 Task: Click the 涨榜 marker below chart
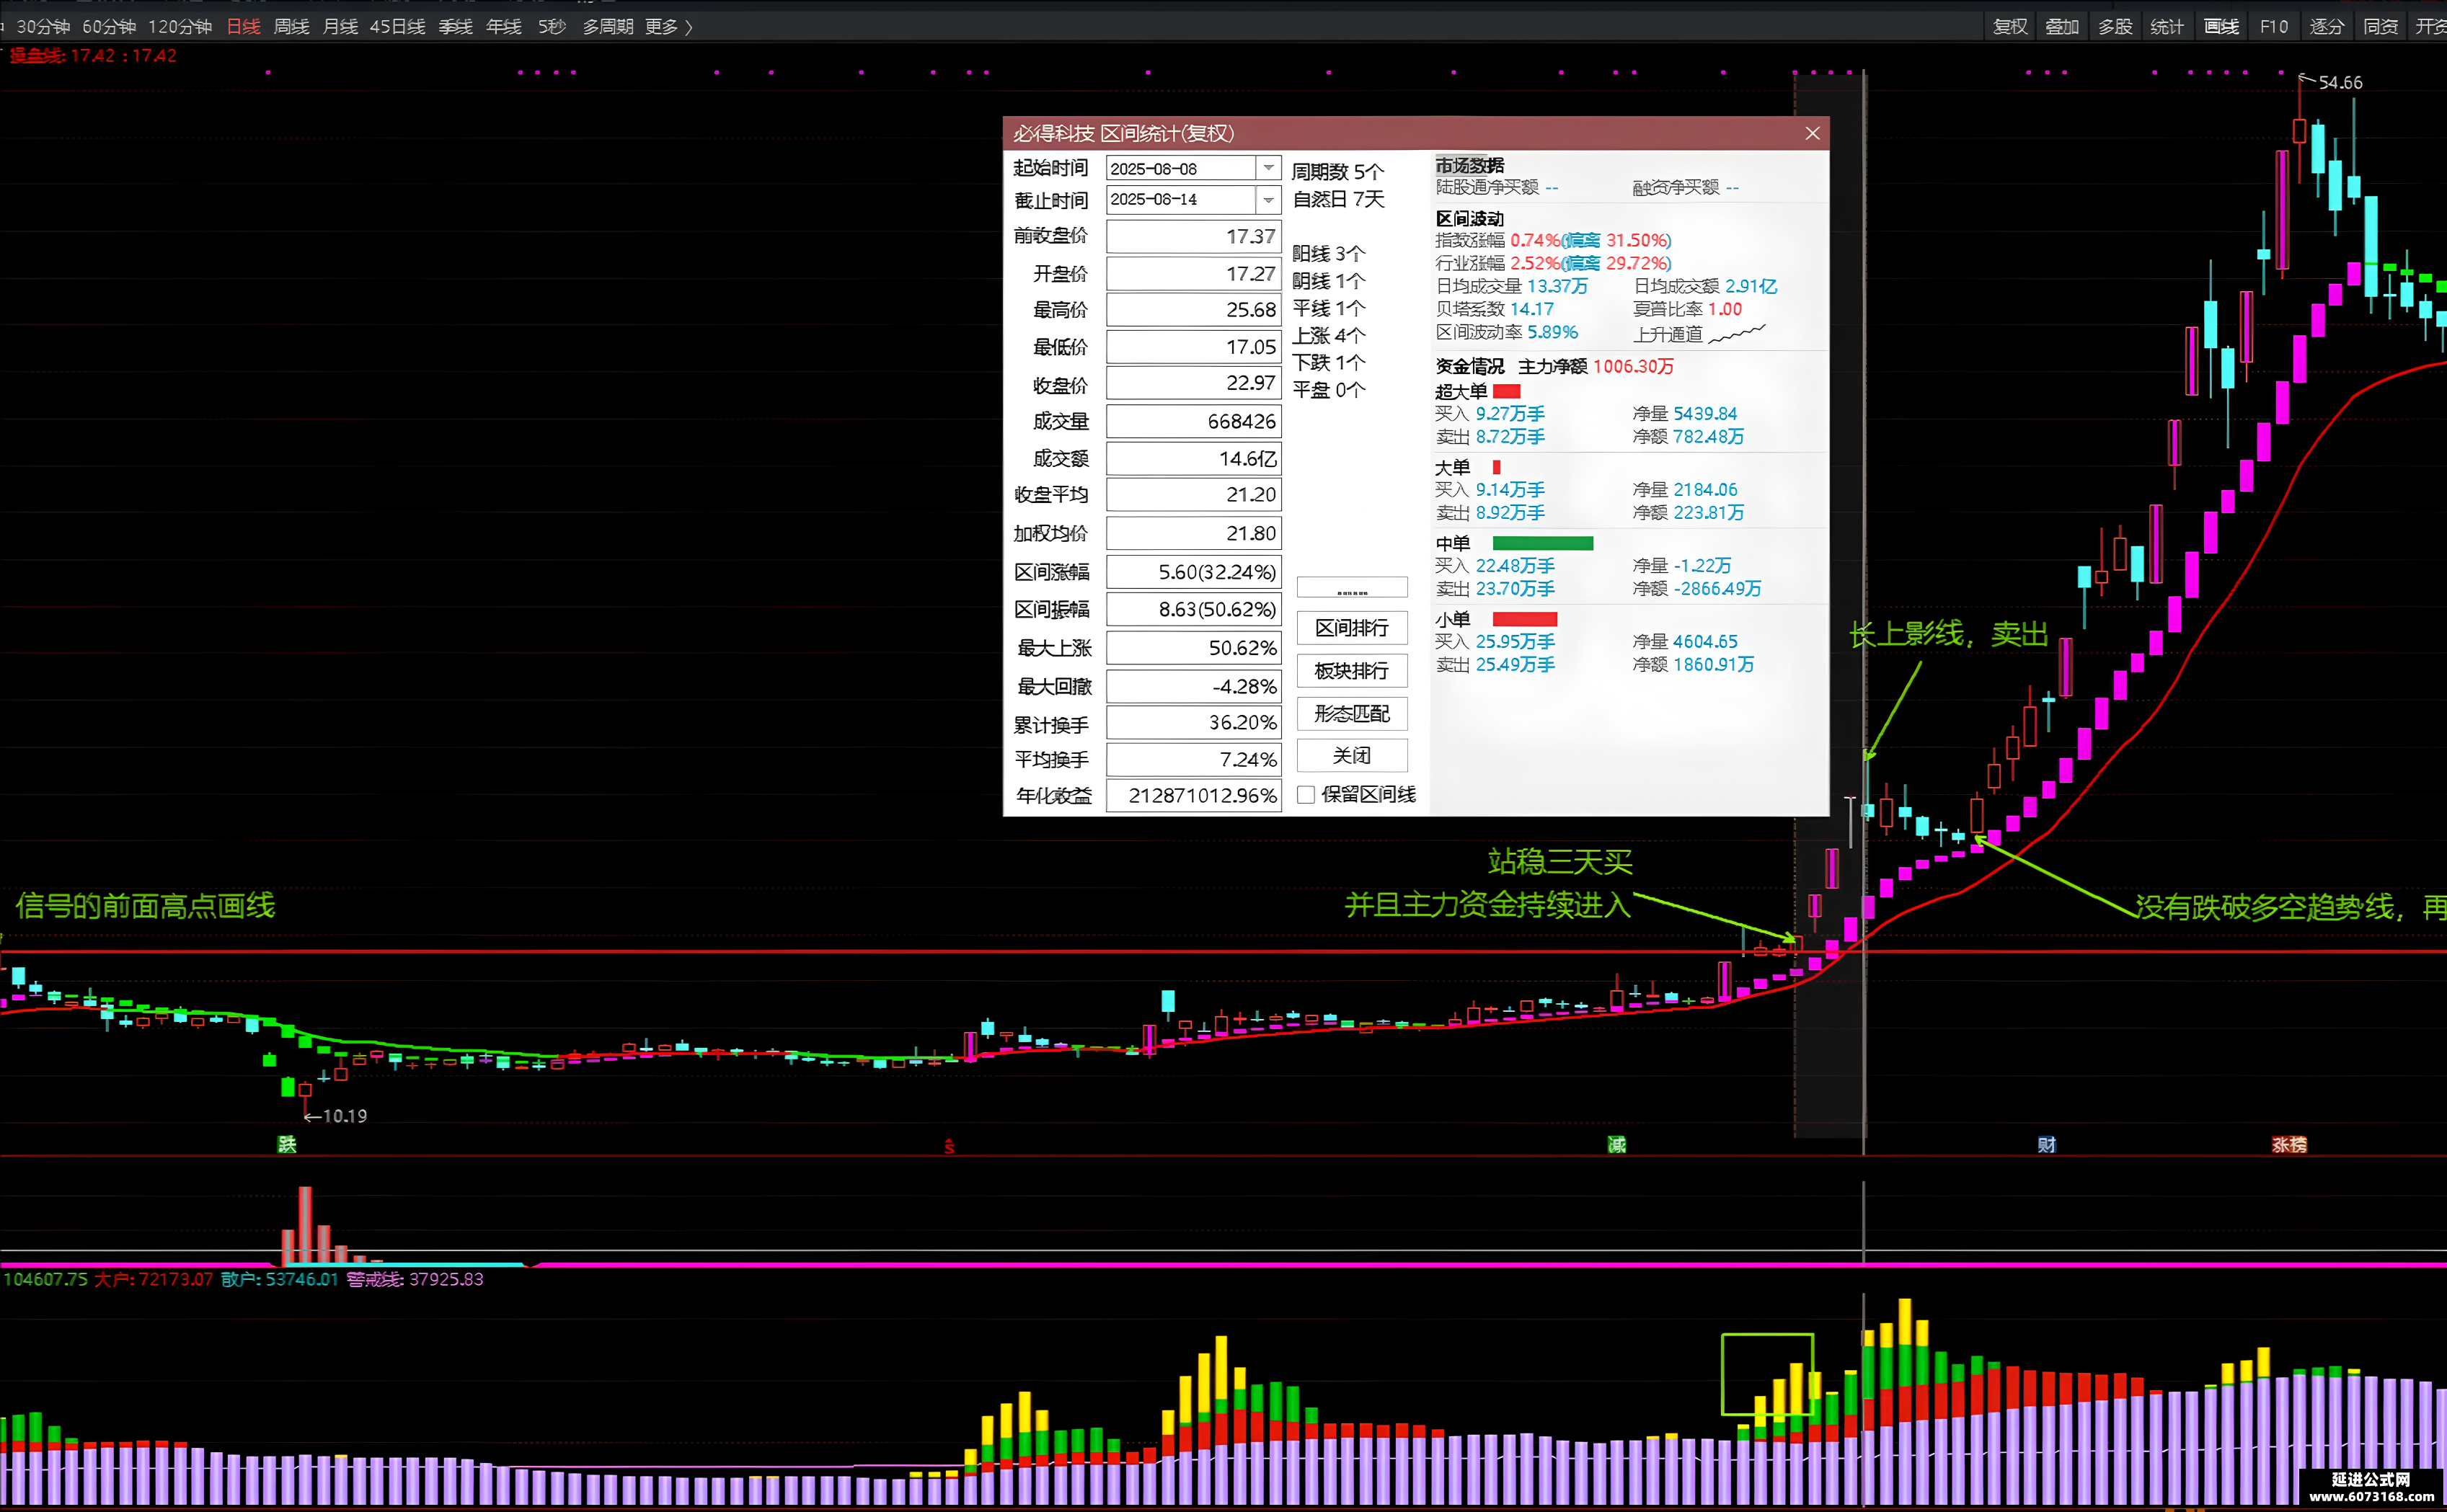2289,1145
